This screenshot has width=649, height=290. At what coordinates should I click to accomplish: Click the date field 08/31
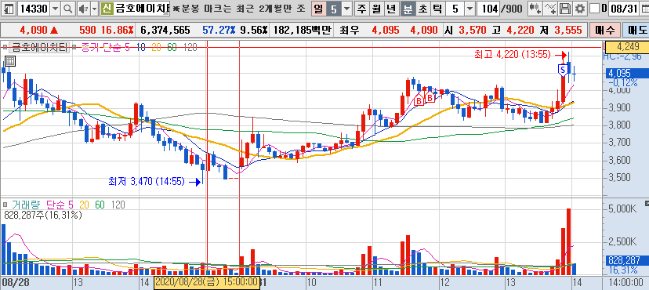(623, 9)
